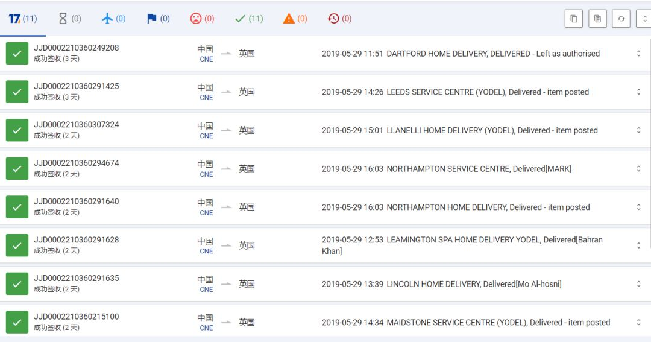Click green check box for JJD0002210360291425

(17, 92)
